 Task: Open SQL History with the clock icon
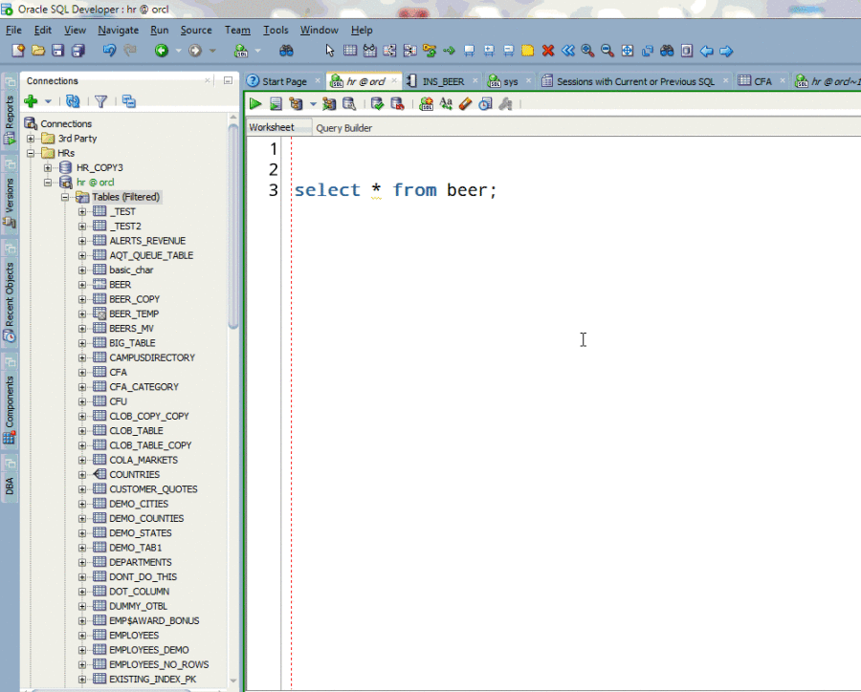pos(484,103)
